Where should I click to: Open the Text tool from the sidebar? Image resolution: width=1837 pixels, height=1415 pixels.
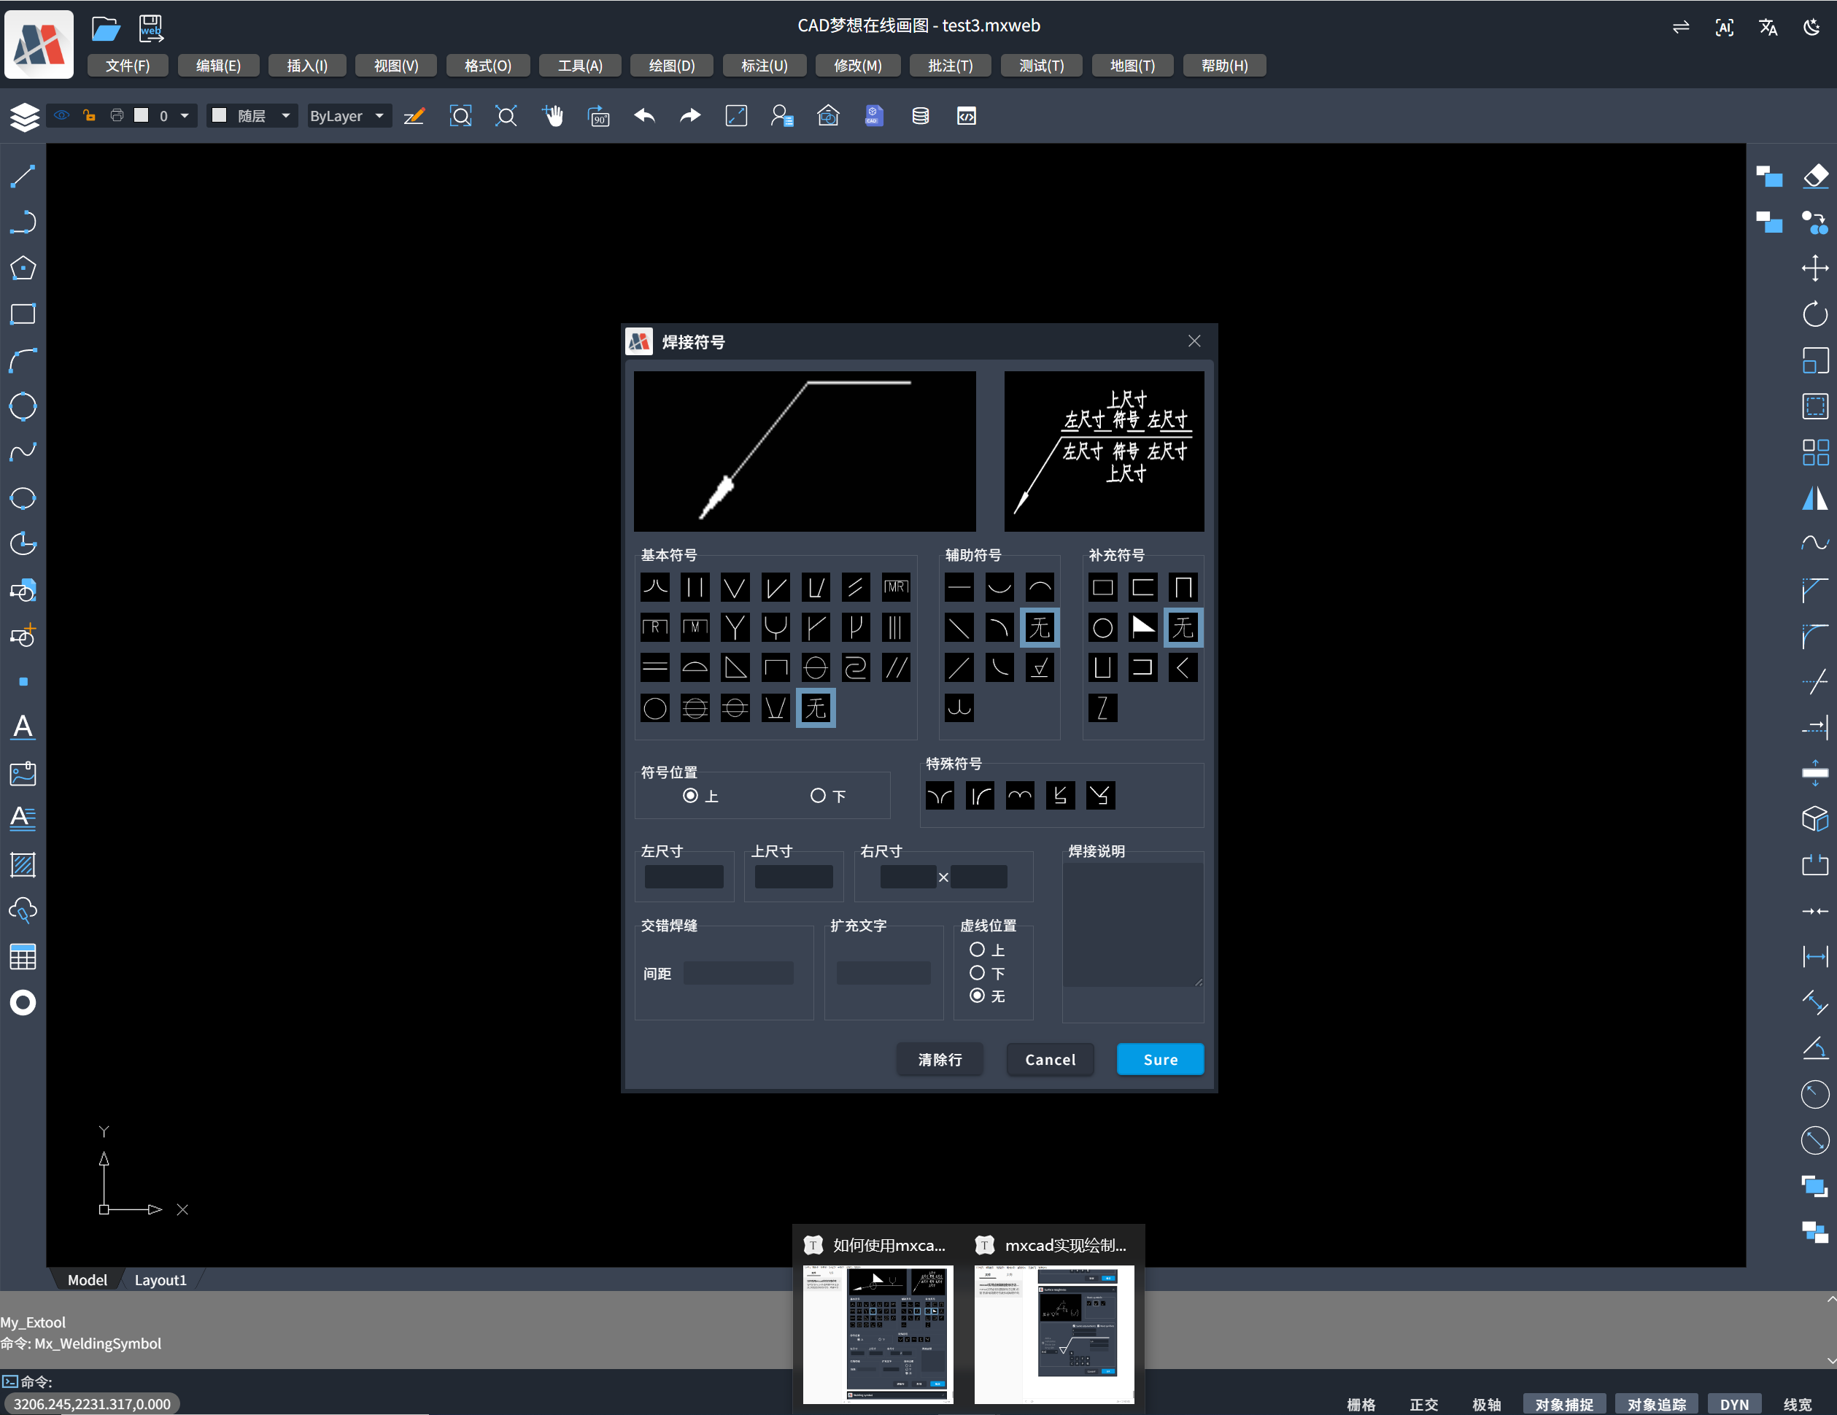[23, 727]
